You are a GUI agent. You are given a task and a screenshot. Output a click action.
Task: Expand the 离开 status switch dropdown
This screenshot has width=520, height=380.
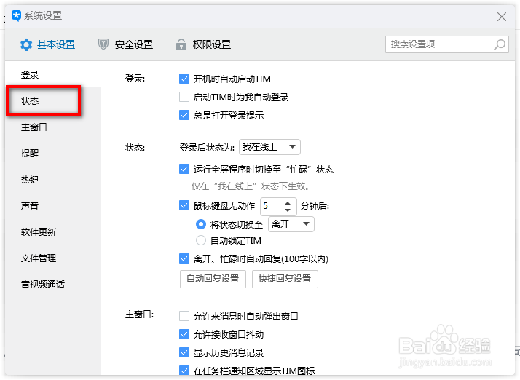(x=291, y=224)
